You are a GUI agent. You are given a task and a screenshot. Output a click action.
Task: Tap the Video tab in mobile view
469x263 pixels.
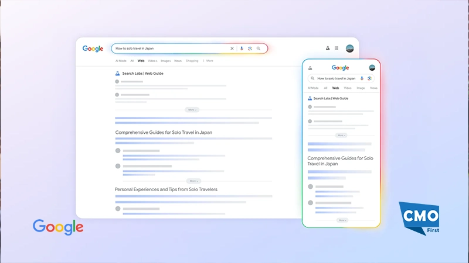click(348, 88)
